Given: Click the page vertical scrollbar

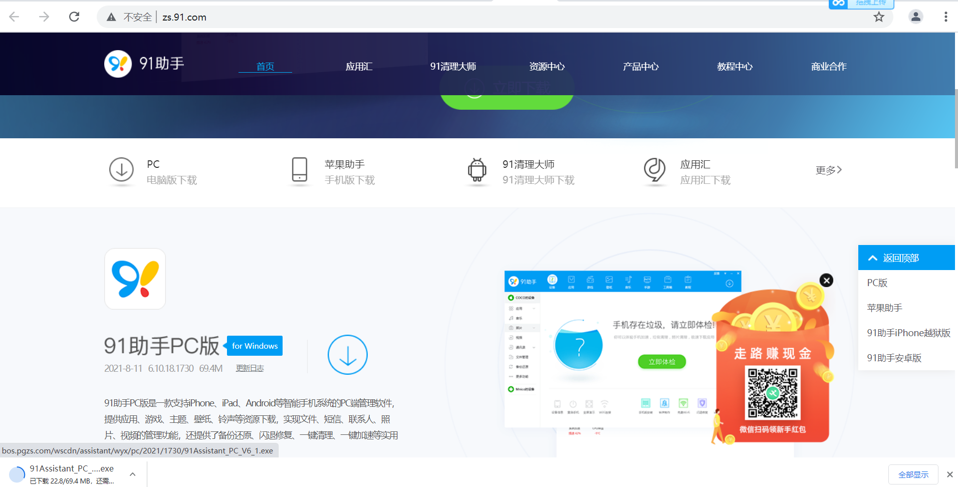Looking at the screenshot, I should coord(956,129).
